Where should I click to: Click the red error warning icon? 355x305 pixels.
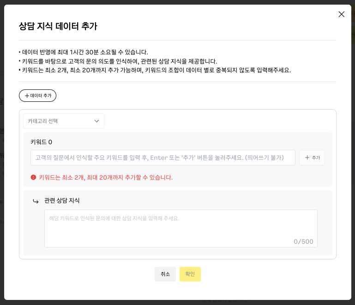pyautogui.click(x=33, y=177)
